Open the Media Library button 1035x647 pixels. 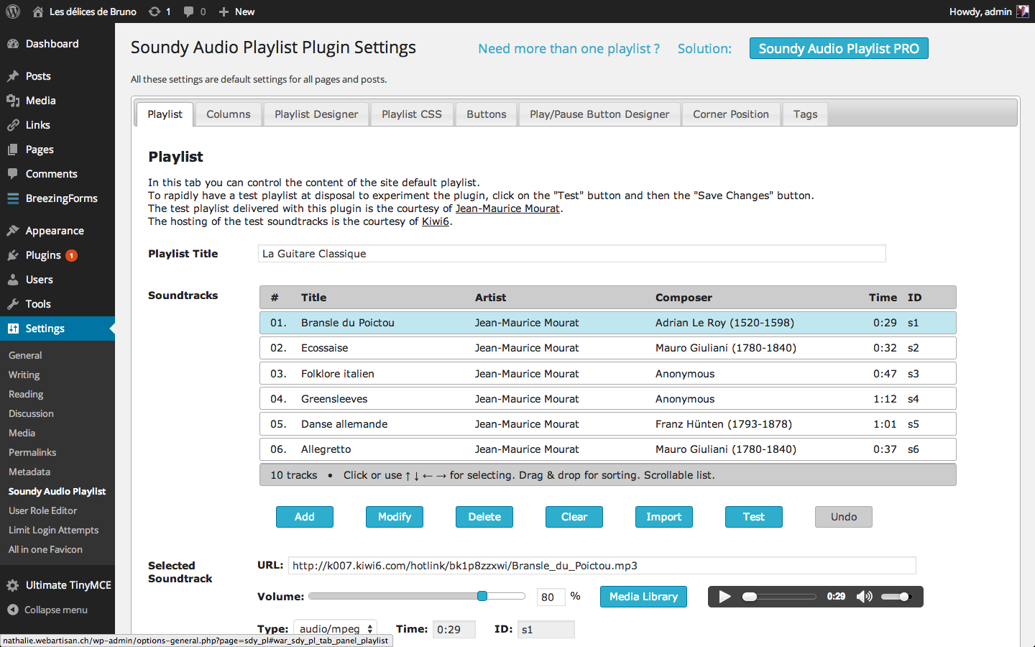643,597
